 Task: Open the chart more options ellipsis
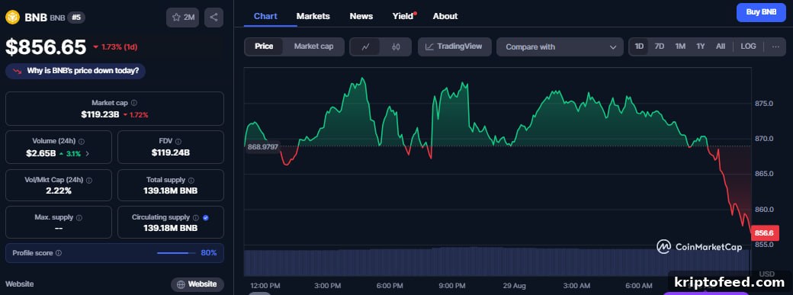[x=775, y=46]
